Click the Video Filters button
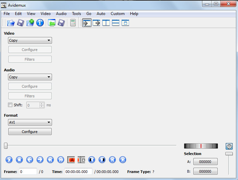 click(x=30, y=59)
